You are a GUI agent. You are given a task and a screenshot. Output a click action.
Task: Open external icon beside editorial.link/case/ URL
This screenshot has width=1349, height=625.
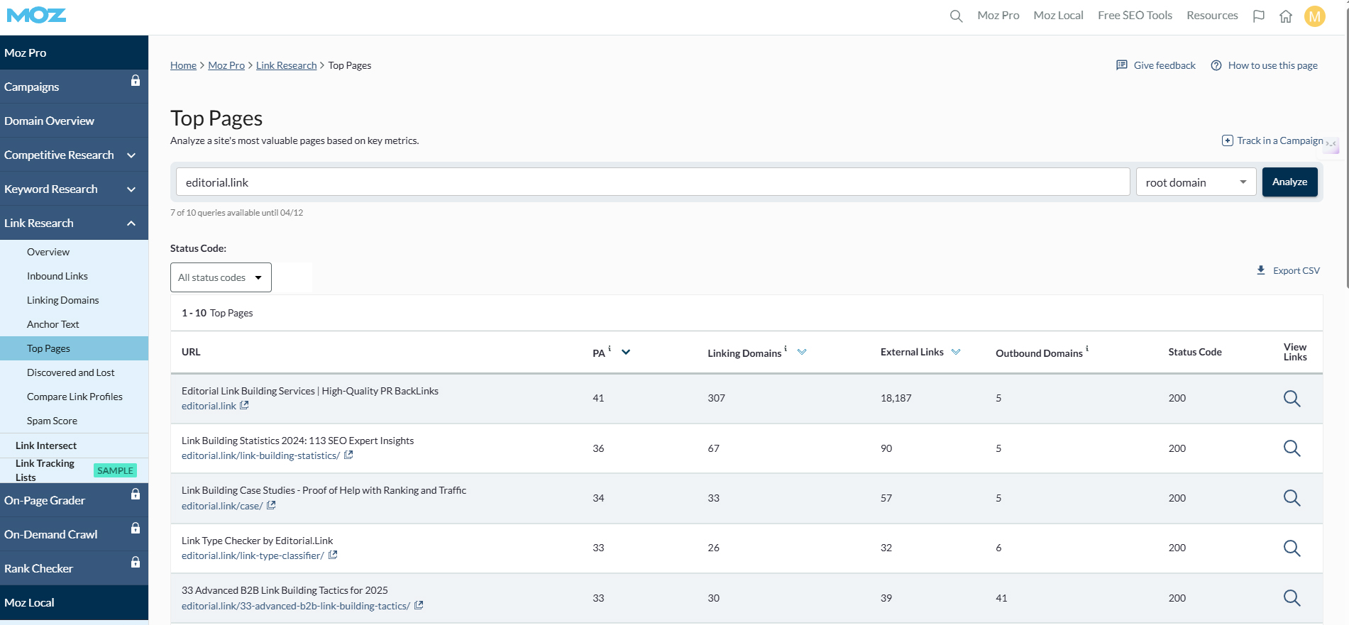point(271,505)
